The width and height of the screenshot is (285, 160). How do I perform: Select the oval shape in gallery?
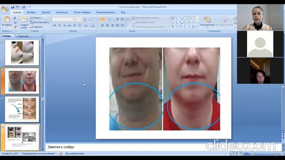pos(189,18)
